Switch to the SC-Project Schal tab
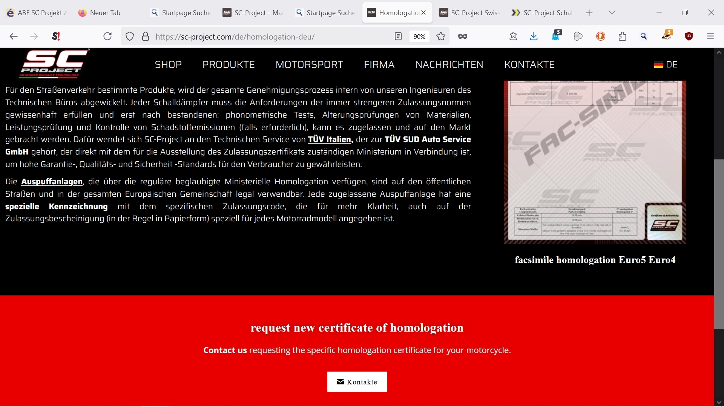 point(542,13)
